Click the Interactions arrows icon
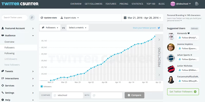The image size is (205, 102). [x=3, y=78]
